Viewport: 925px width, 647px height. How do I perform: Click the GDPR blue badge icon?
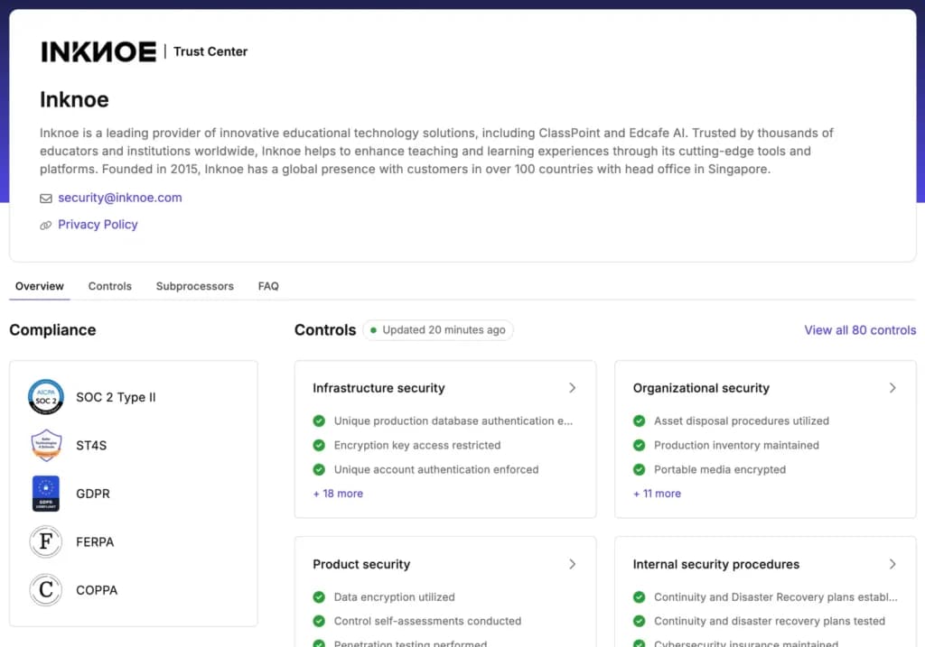[x=46, y=494]
